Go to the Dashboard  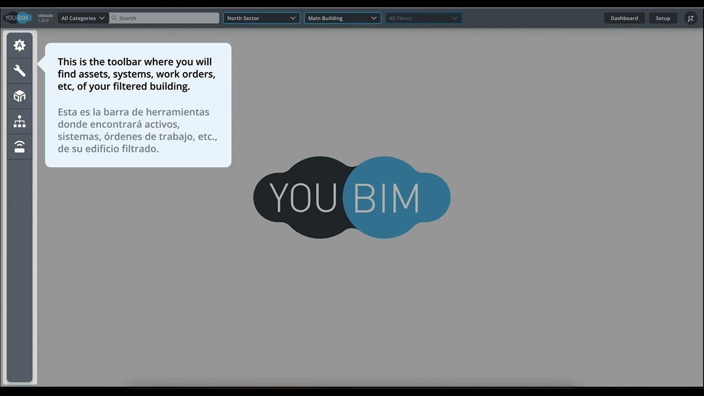tap(624, 18)
